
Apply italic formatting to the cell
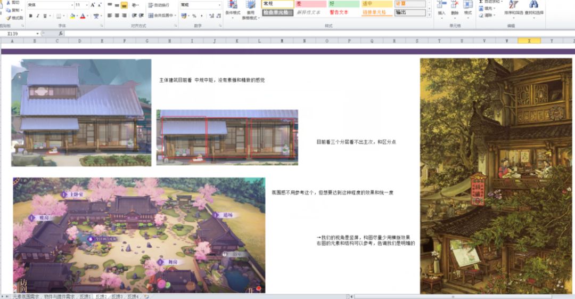38,16
